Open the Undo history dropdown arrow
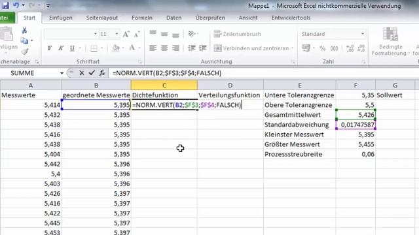This screenshot has height=235, width=419. coord(24,5)
